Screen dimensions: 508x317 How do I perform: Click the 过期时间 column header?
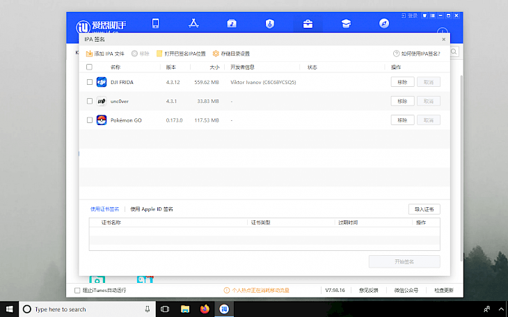348,222
